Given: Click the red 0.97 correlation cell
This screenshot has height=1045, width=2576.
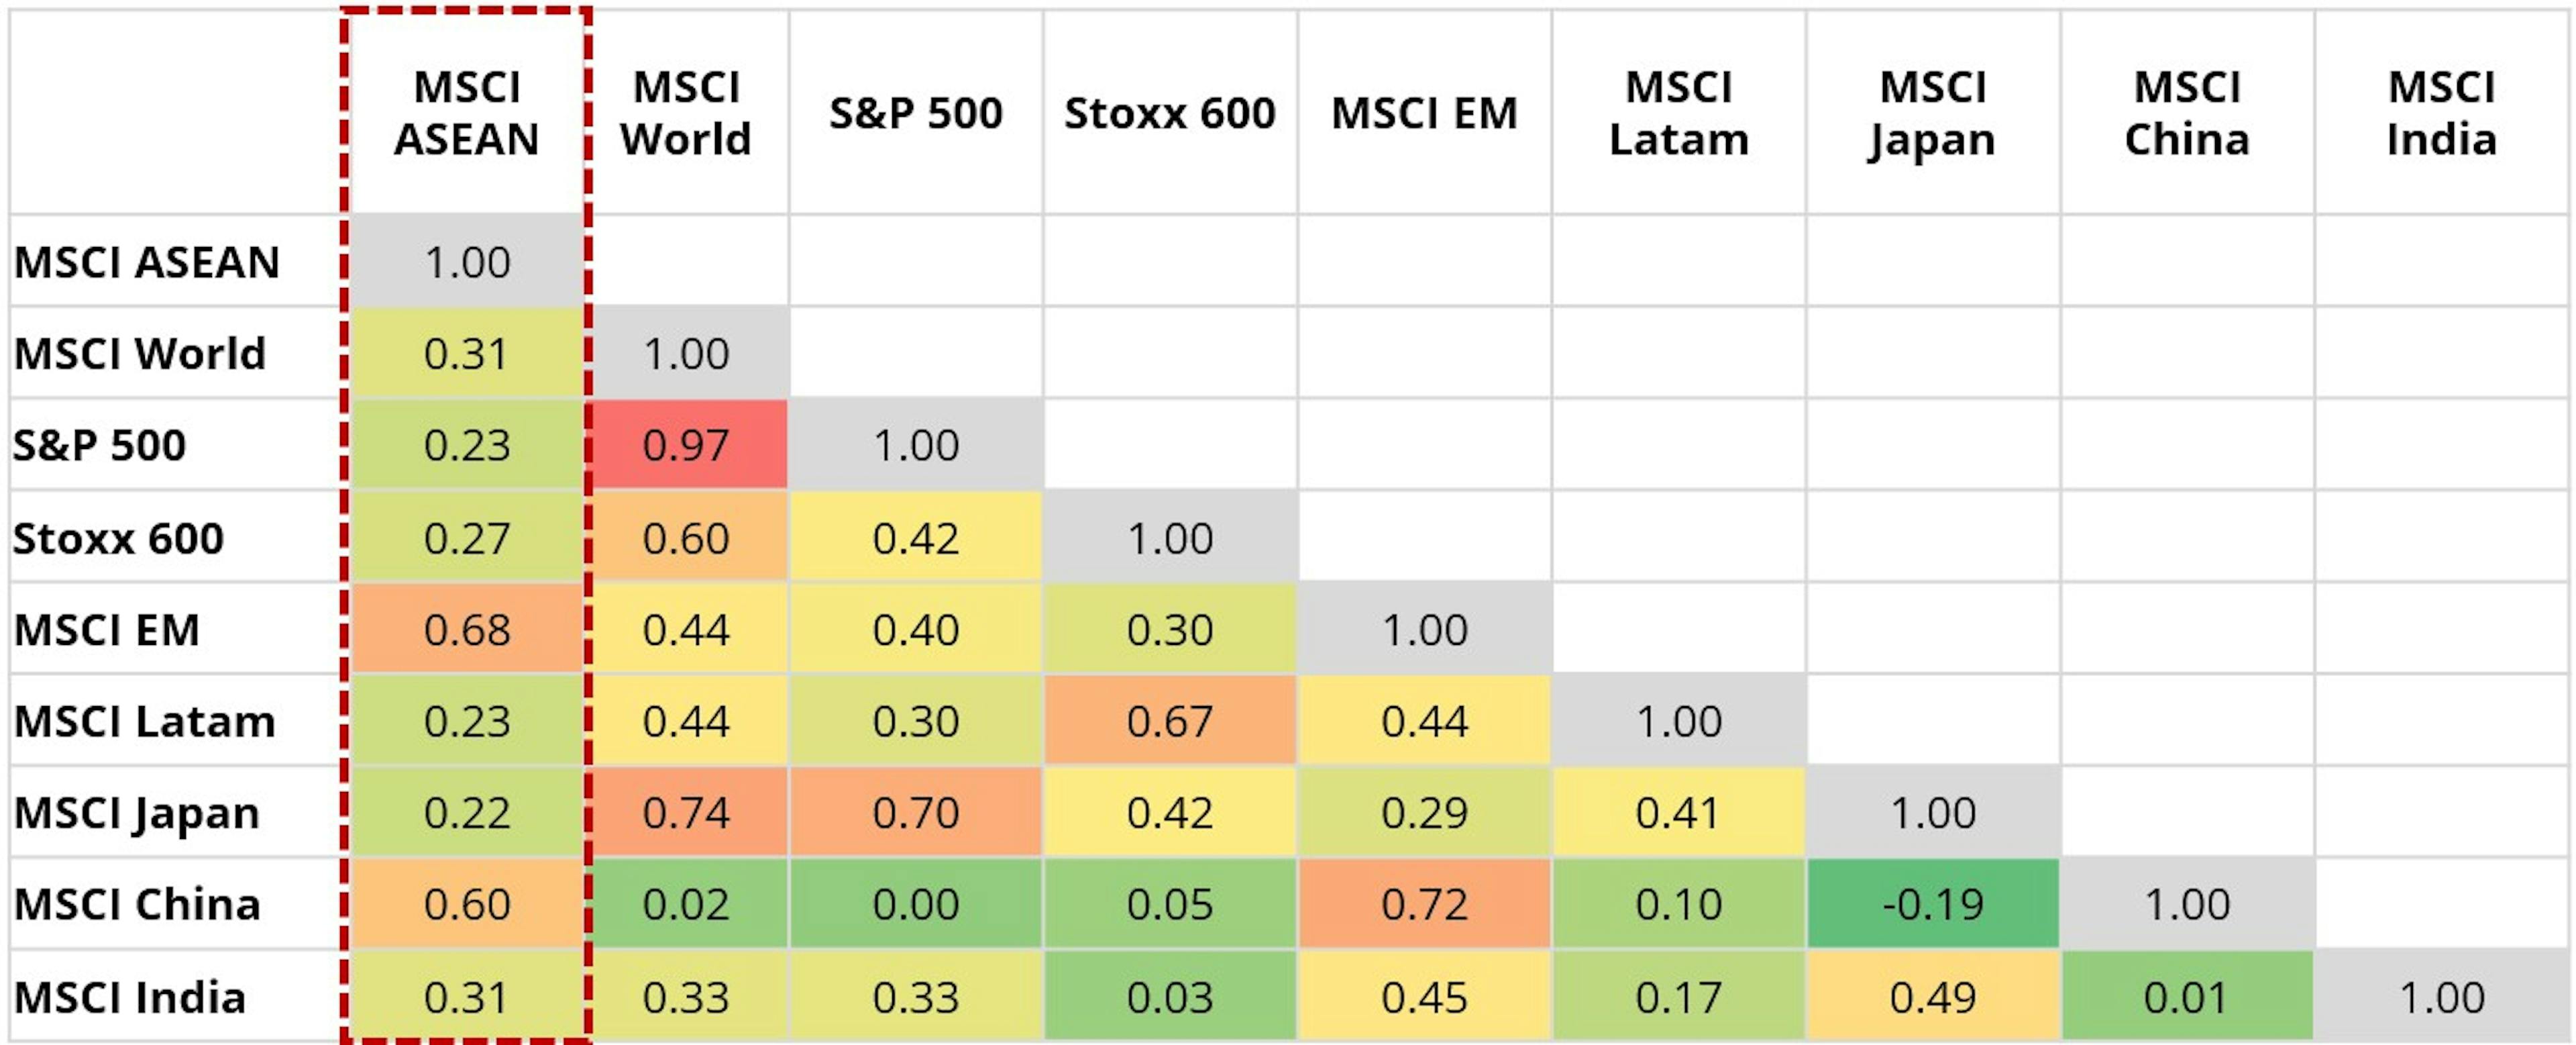Looking at the screenshot, I should tap(686, 446).
